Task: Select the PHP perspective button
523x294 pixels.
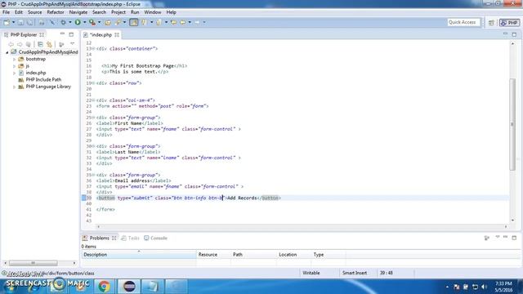Action: pos(509,23)
